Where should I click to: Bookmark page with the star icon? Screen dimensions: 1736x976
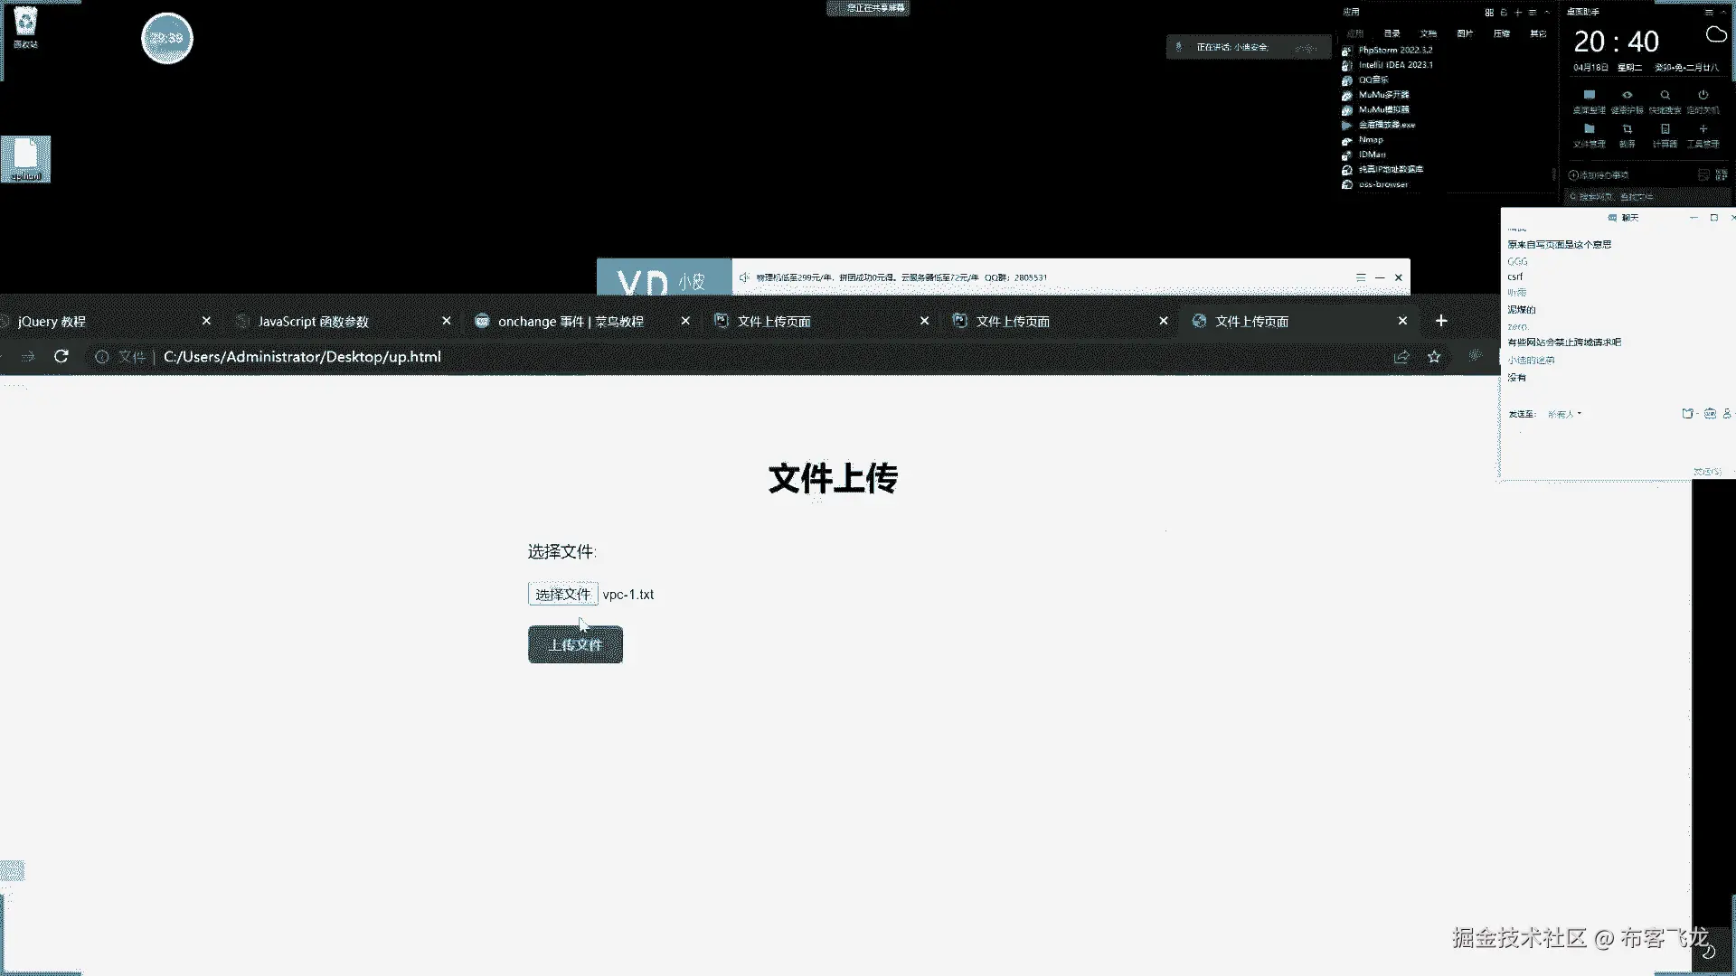coord(1434,356)
